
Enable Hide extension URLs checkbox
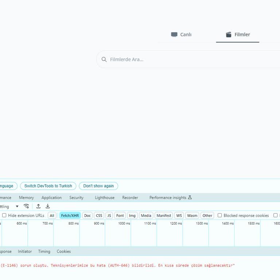[x=4, y=215]
